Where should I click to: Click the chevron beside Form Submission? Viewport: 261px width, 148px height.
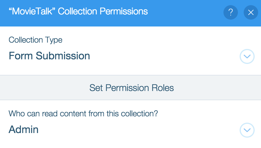[x=247, y=56]
